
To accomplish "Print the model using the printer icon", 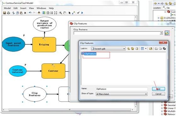I will 9,13.
